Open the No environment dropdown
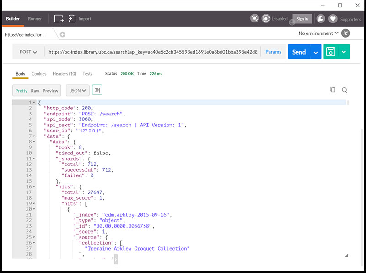 [318, 33]
